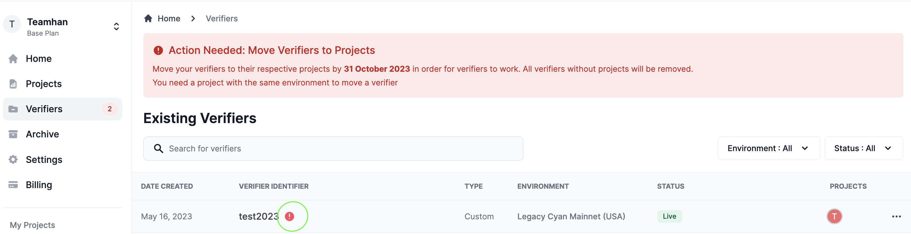Image resolution: width=911 pixels, height=234 pixels.
Task: Click the Live status badge
Action: (669, 216)
